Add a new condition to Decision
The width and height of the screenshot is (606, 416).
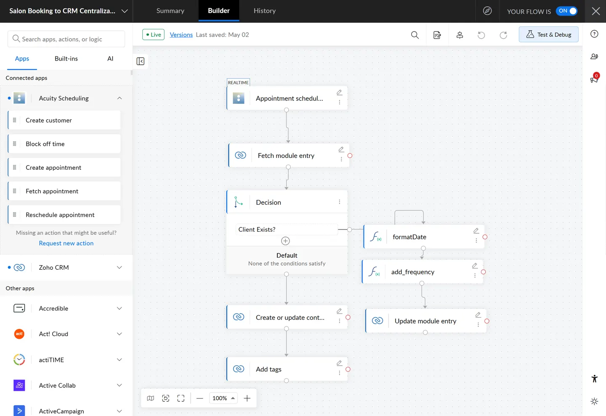click(285, 241)
